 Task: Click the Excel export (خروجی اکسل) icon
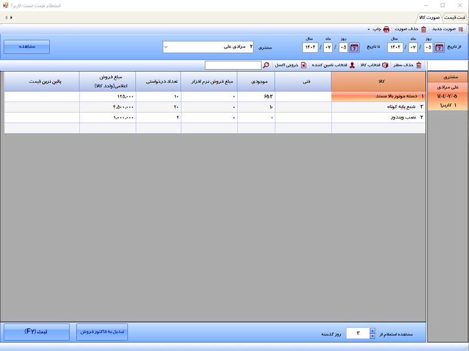[303, 65]
